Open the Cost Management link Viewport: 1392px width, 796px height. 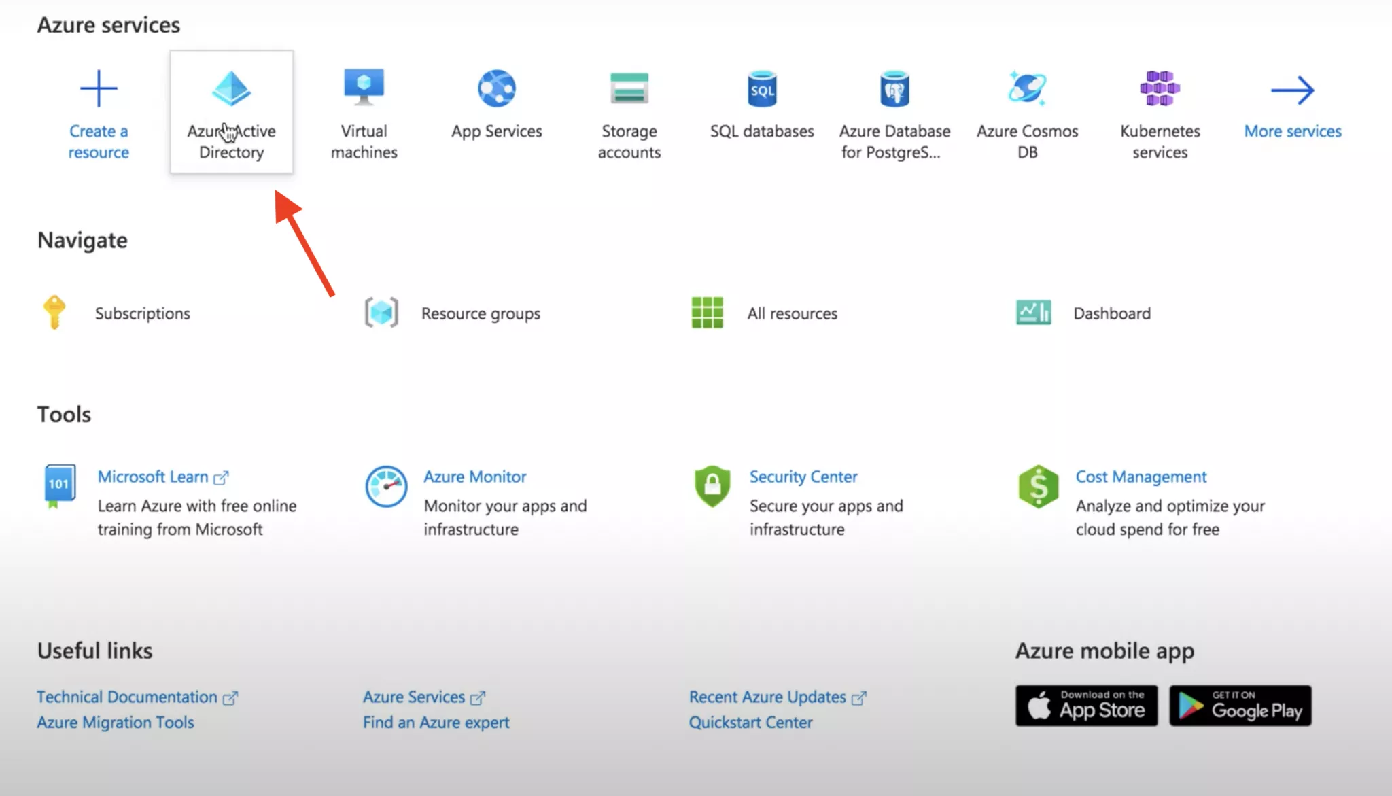1141,477
